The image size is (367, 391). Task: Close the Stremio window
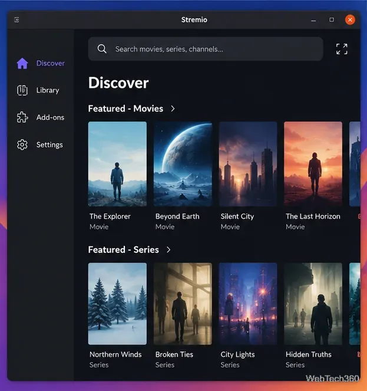coord(350,19)
